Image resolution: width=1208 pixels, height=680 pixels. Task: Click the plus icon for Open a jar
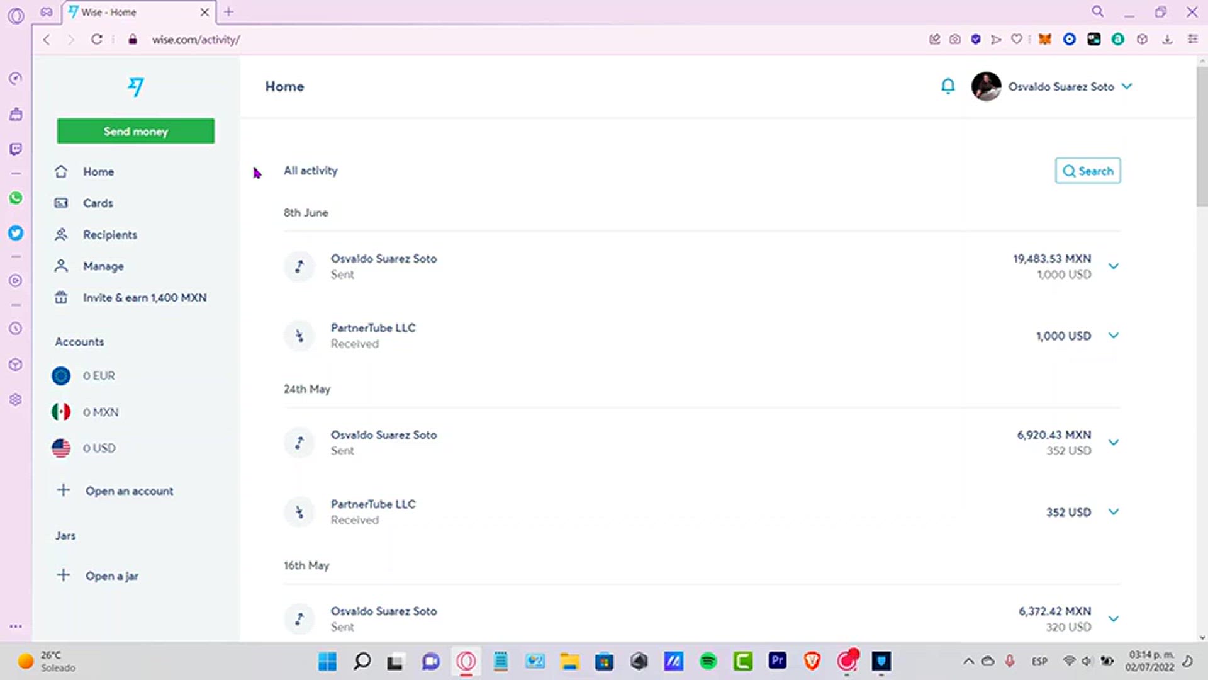tap(64, 575)
